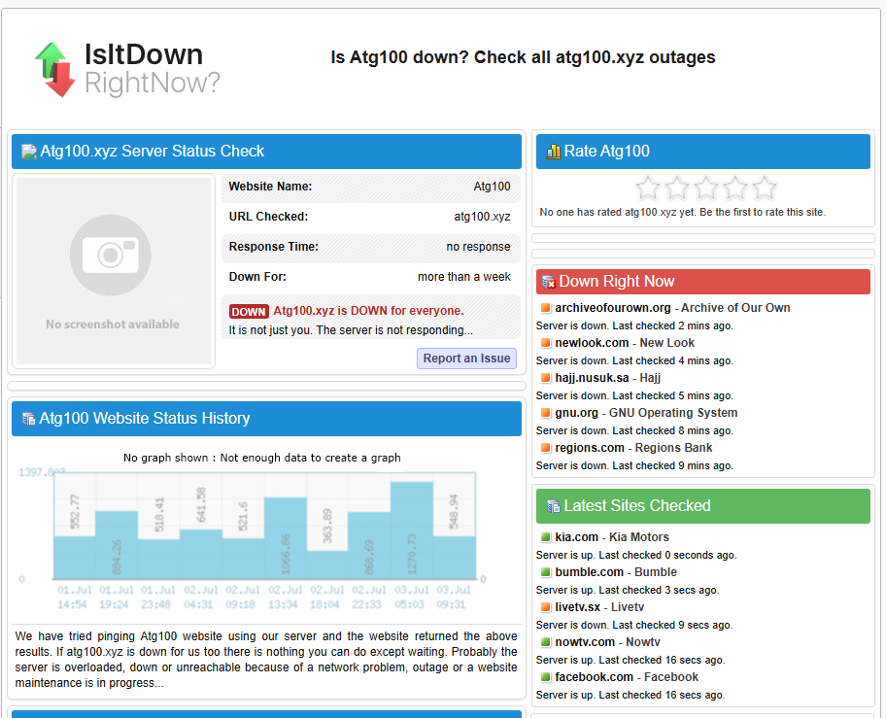Screen dimensions: 886x718
Task: Click the IsItDown RightNow? logo text
Action: tap(152, 69)
